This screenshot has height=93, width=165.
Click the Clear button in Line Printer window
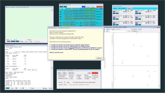(x=7, y=88)
